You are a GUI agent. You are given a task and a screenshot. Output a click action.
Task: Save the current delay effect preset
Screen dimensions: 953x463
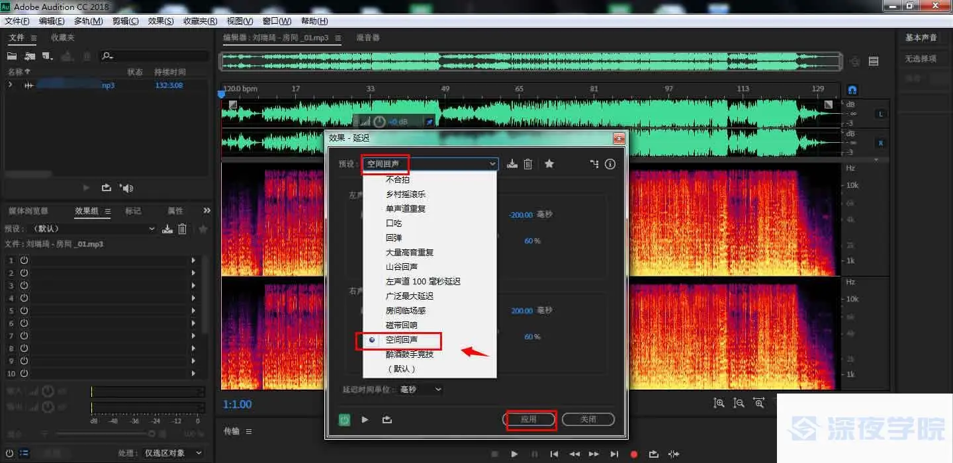click(512, 163)
